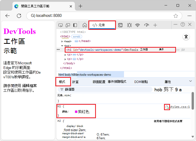Open the styles.css:1 link

(x=180, y=107)
